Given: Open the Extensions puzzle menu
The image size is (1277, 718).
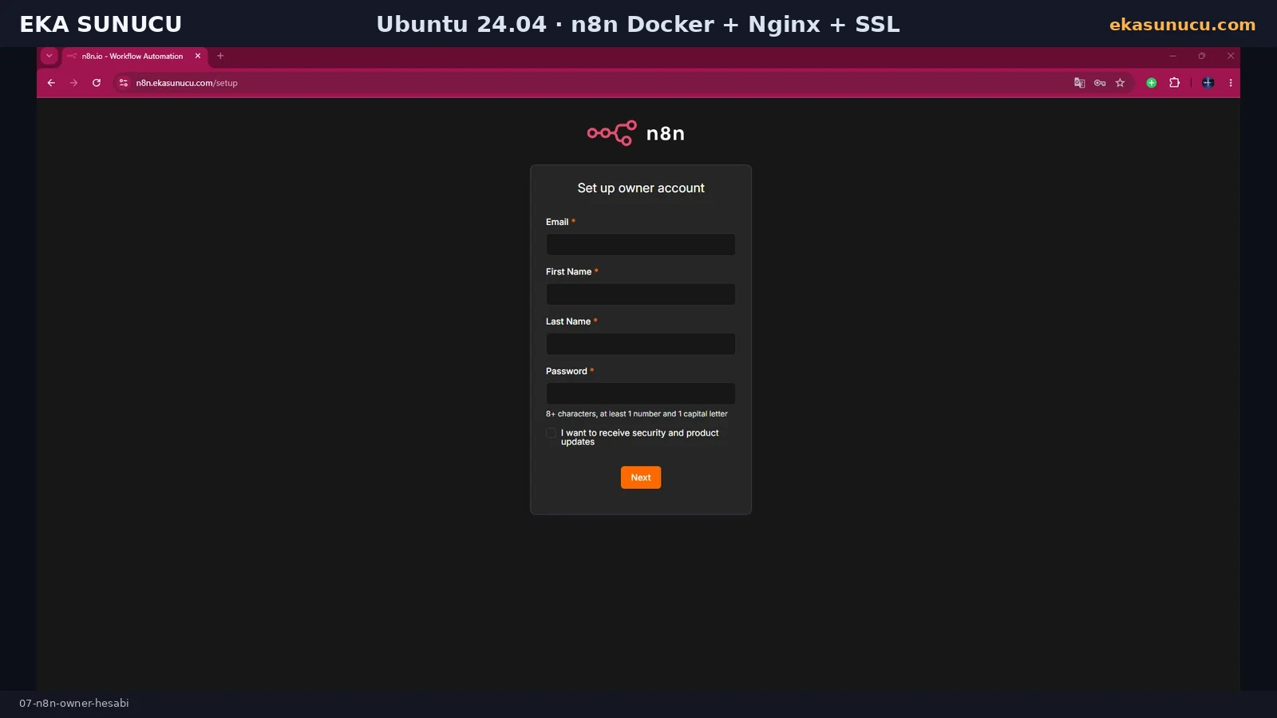Looking at the screenshot, I should pyautogui.click(x=1174, y=83).
